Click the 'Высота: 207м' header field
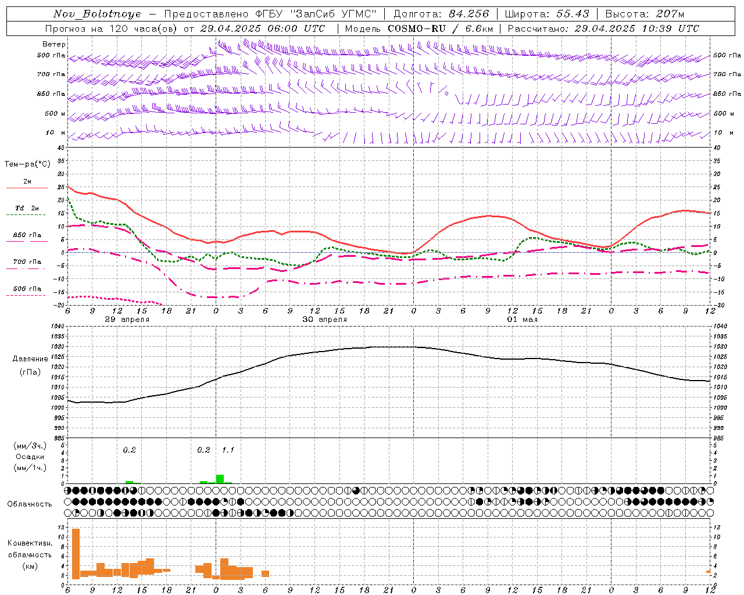The width and height of the screenshot is (744, 595). pyautogui.click(x=645, y=14)
